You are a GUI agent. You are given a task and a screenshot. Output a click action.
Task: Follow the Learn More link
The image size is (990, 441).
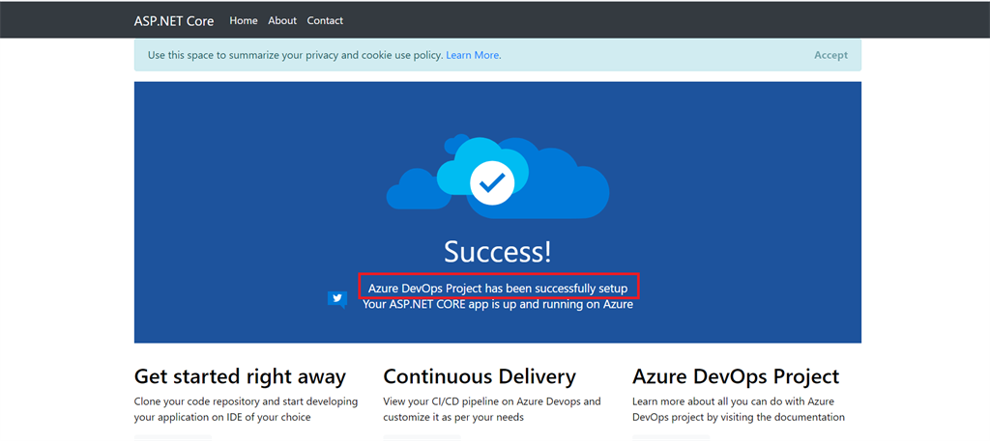tap(472, 55)
